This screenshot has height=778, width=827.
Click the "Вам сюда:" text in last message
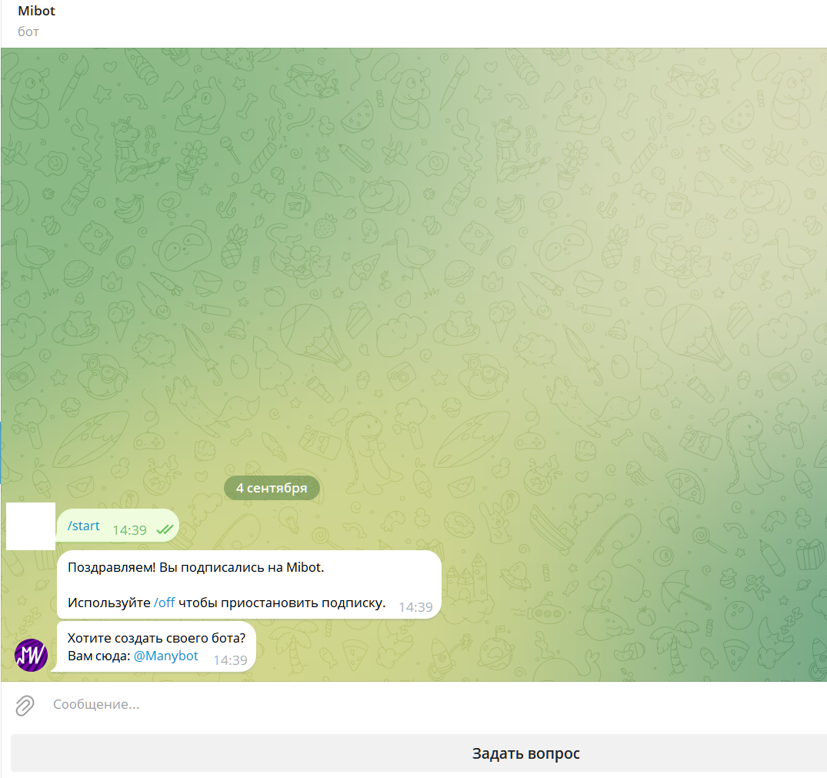pyautogui.click(x=99, y=656)
